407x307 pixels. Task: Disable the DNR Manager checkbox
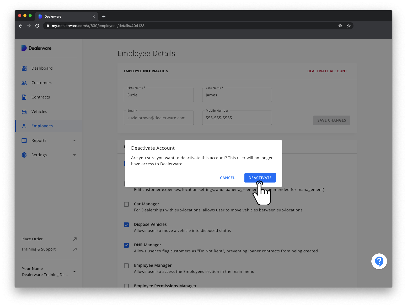(x=126, y=245)
